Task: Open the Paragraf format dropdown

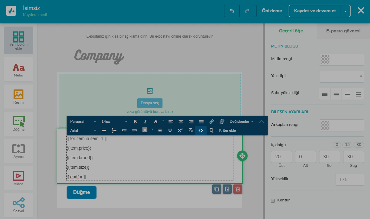Action: coord(83,122)
